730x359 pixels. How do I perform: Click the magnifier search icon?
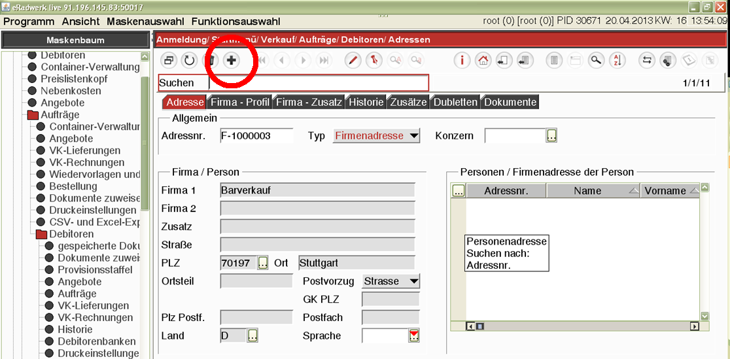pyautogui.click(x=595, y=60)
